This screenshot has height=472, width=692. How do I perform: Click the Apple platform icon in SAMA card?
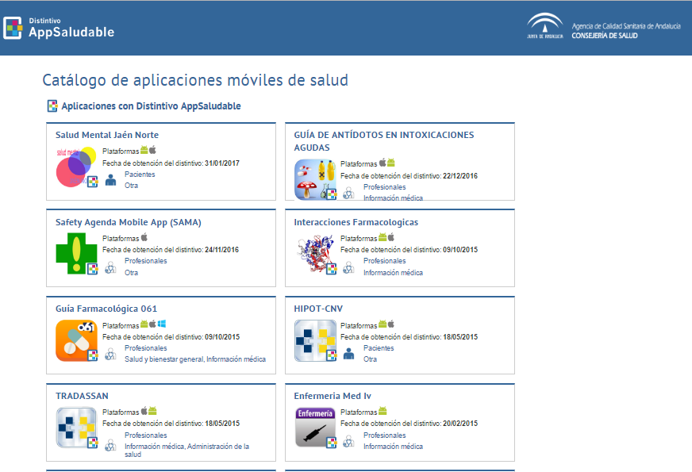tap(144, 237)
